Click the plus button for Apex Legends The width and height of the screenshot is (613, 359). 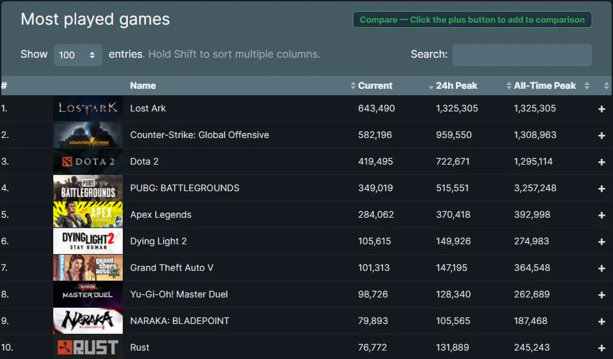click(602, 215)
